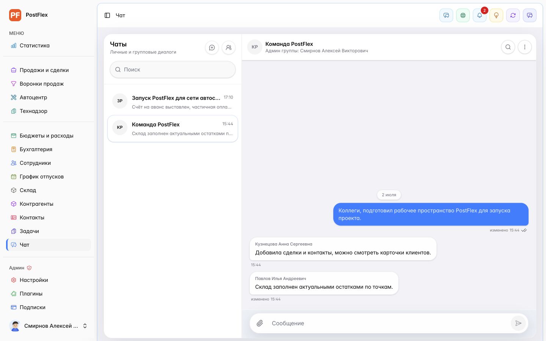Open the blue chat icon beside the lifebuoy
The width and height of the screenshot is (546, 341).
click(x=446, y=16)
